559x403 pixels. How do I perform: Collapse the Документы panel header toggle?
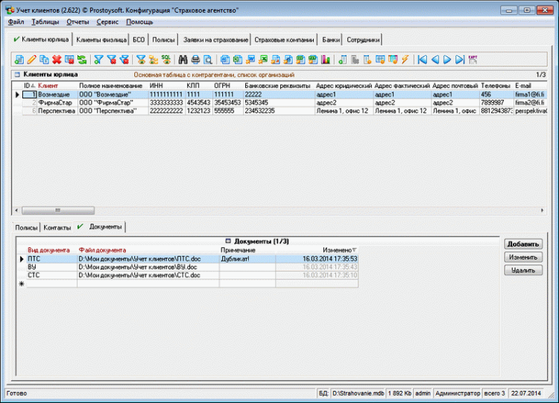228,241
